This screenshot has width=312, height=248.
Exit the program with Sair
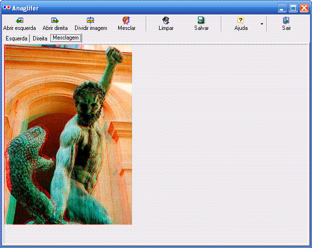coord(286,24)
